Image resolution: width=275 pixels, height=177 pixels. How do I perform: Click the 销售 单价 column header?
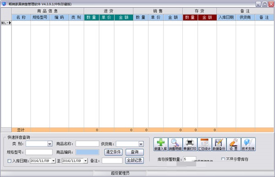point(156,17)
